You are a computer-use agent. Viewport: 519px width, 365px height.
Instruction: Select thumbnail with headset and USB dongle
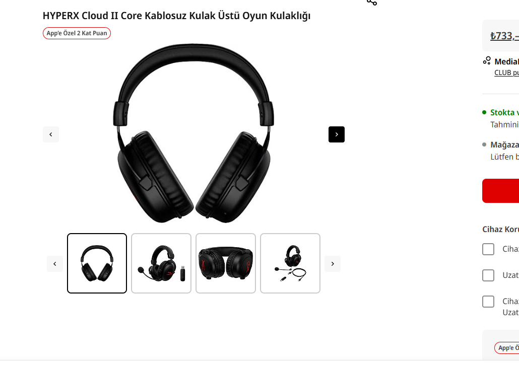tap(161, 263)
